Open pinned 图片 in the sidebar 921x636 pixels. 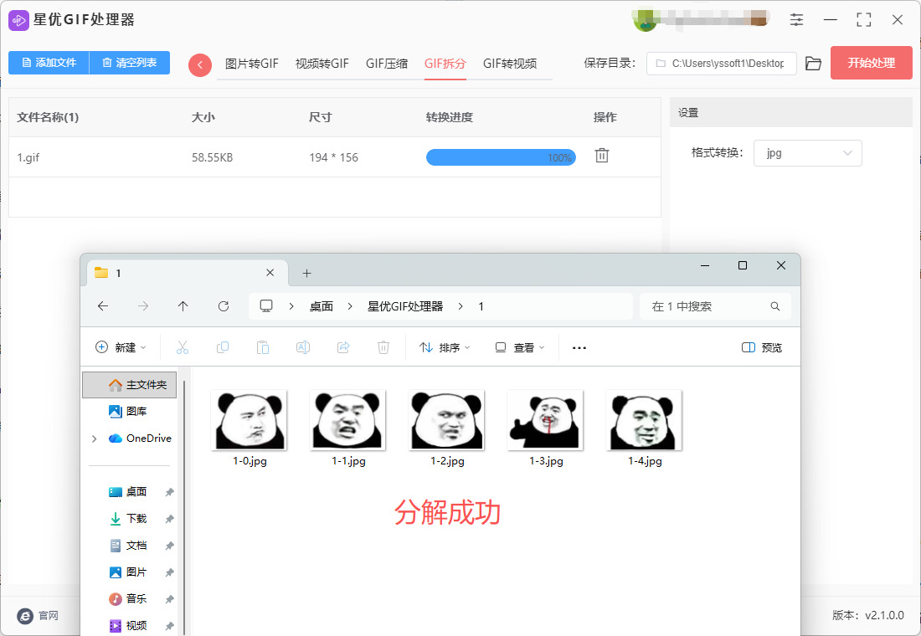tap(129, 572)
